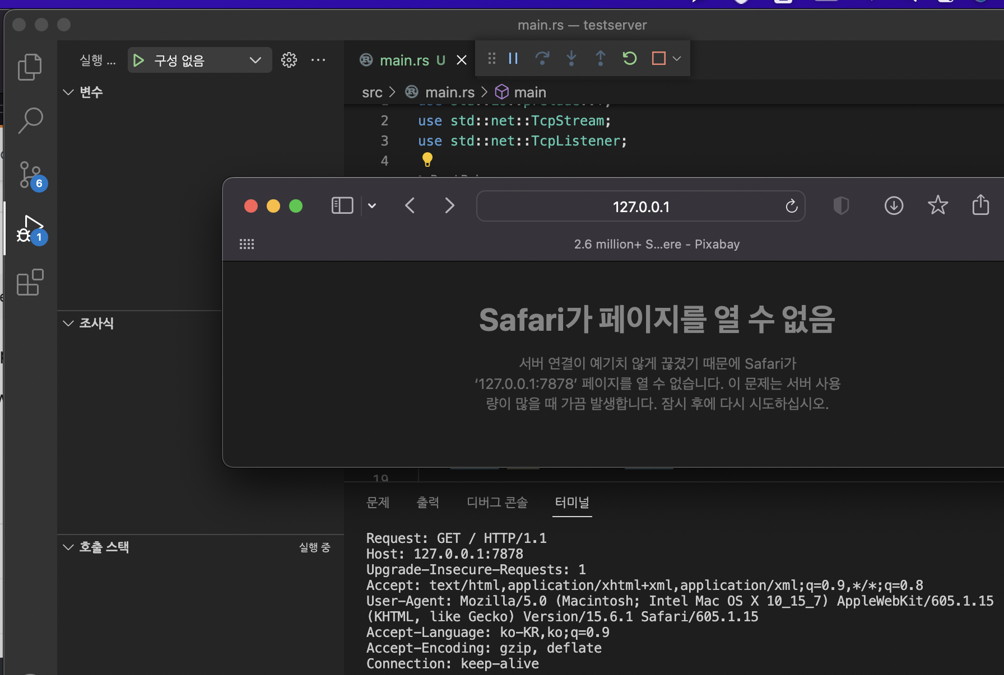Image resolution: width=1004 pixels, height=675 pixels.
Task: Open the Extensions view
Action: (x=30, y=282)
